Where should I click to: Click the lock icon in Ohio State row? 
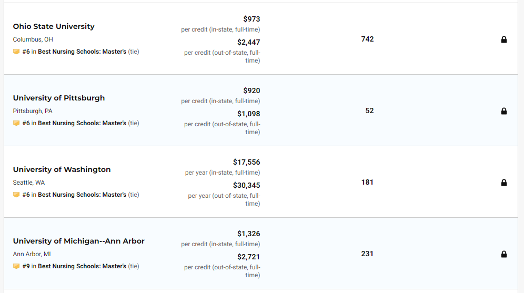[x=504, y=39]
